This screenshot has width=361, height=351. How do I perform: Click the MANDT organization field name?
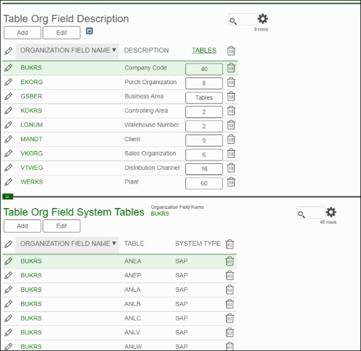click(31, 139)
